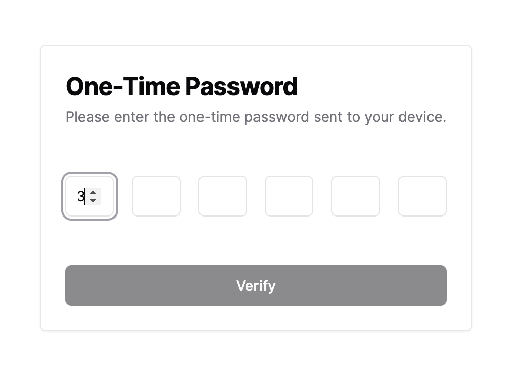The image size is (514, 370).
Task: Select the fifth OTP digit box
Action: pyautogui.click(x=356, y=196)
